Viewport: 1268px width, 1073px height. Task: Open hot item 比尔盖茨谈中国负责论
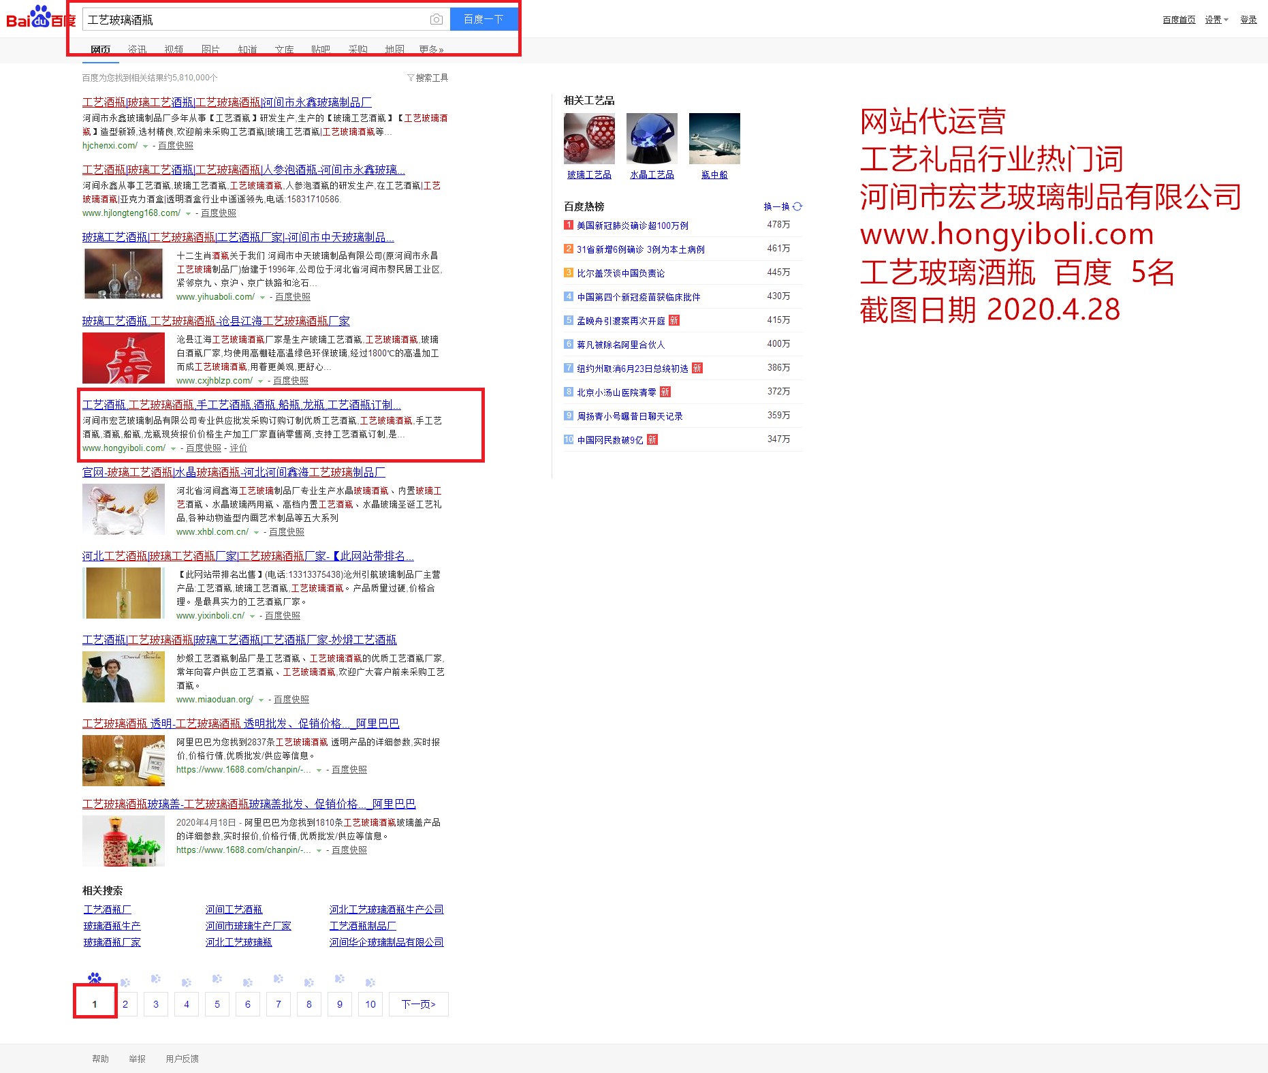click(x=621, y=273)
